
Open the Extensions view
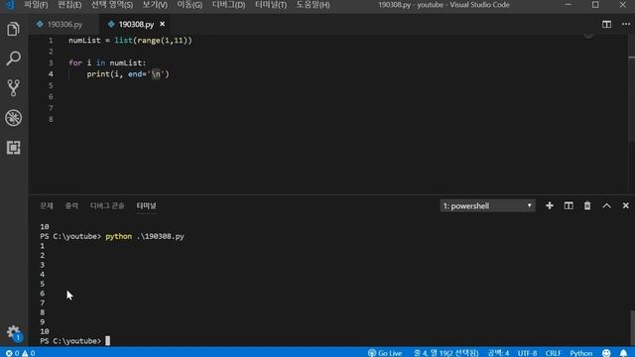coord(13,148)
